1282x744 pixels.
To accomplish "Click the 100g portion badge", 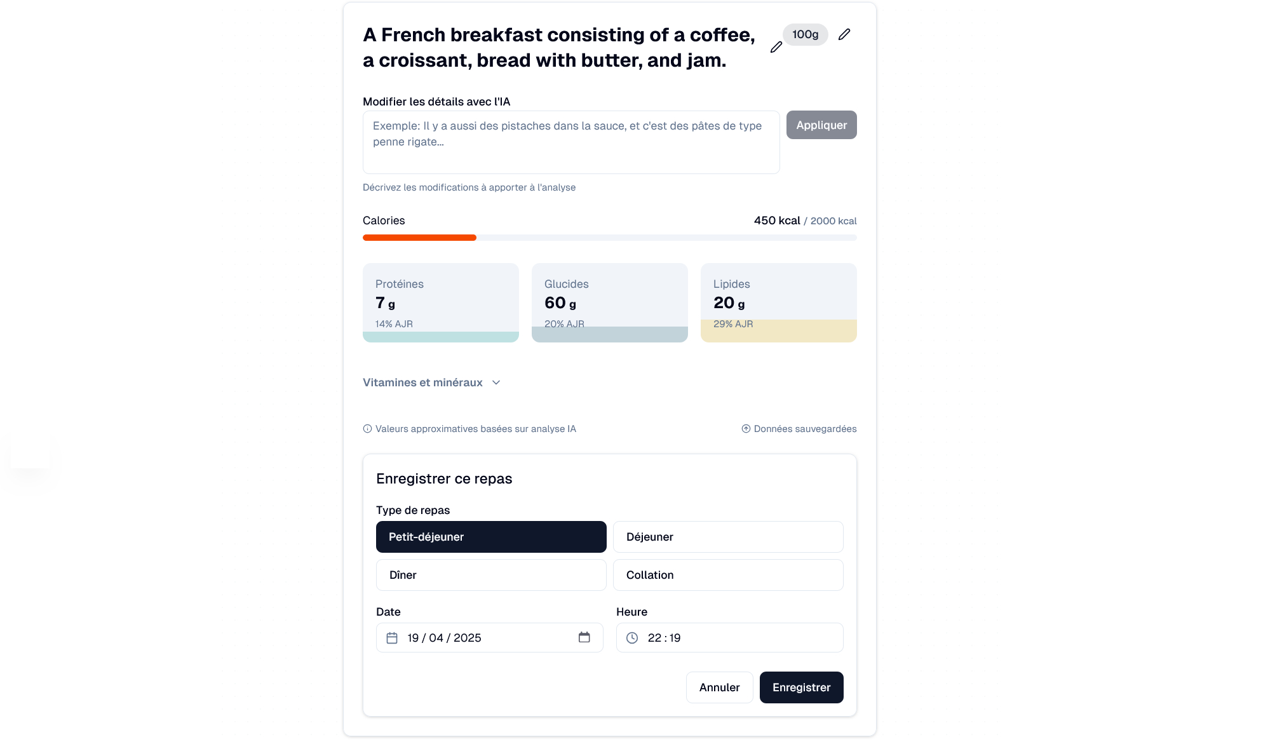I will (805, 34).
